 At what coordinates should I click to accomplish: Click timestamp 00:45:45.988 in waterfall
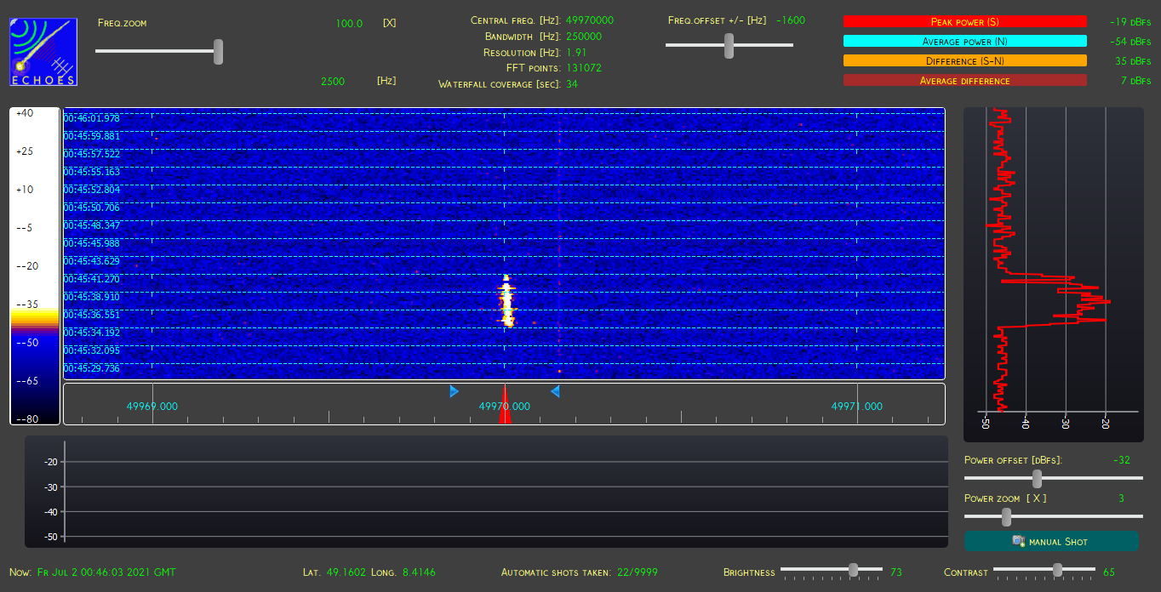point(92,243)
